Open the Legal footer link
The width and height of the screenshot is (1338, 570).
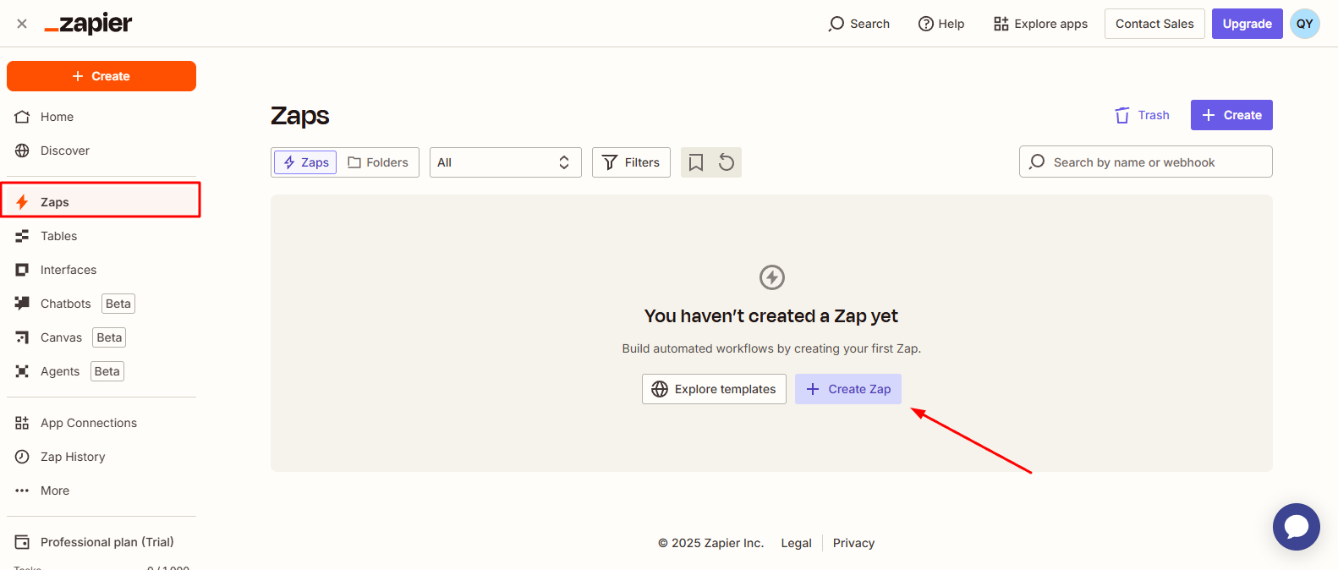pos(796,543)
